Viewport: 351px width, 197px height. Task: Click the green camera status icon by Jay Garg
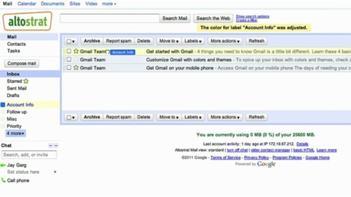coord(3,165)
